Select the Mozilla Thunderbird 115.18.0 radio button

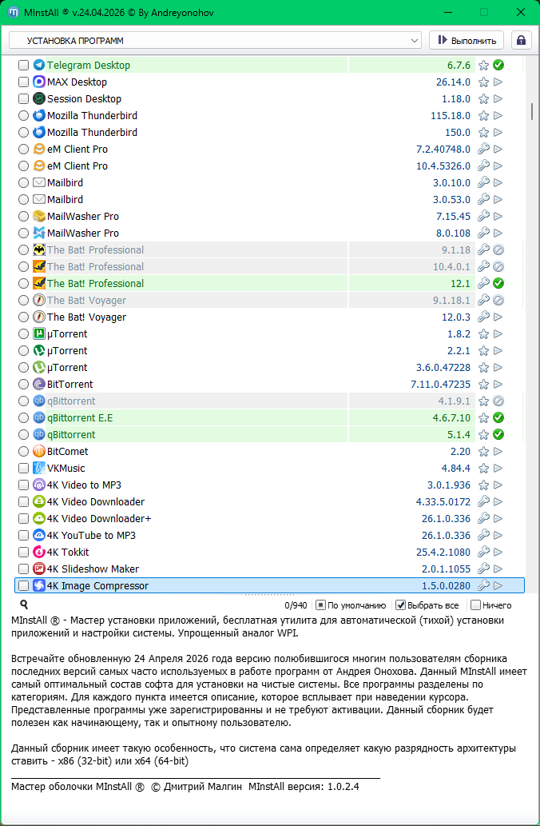(24, 116)
